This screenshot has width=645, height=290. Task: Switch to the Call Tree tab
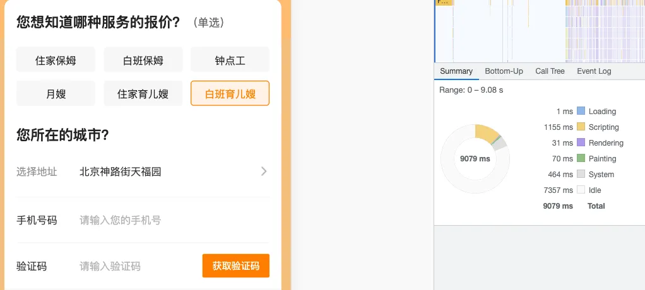550,71
